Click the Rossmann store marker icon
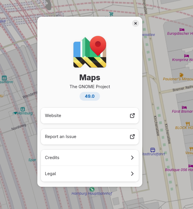Viewport: 193px width, 209px height. [4, 78]
